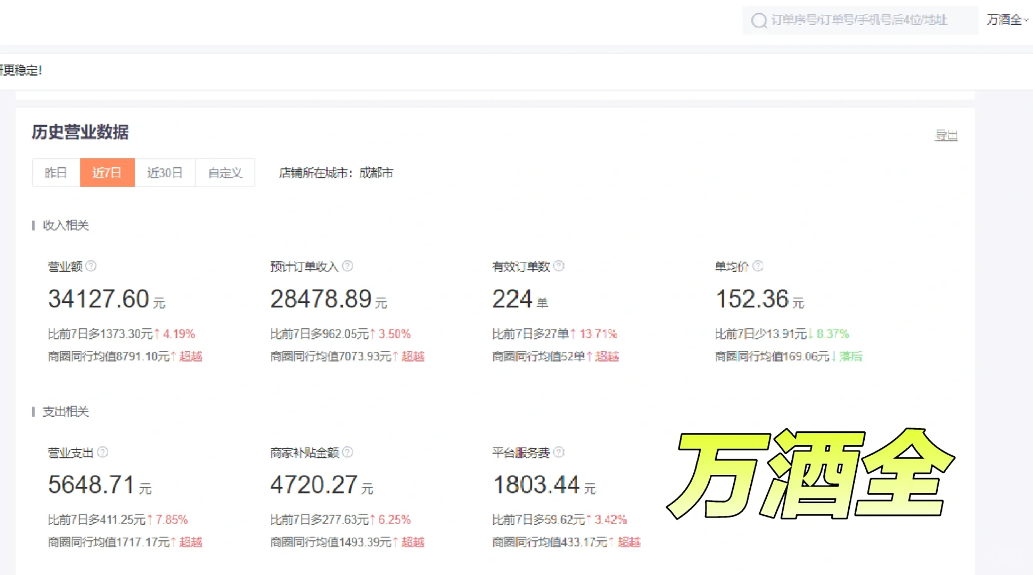Click the 支出相关 section heading
1033x575 pixels.
[65, 412]
